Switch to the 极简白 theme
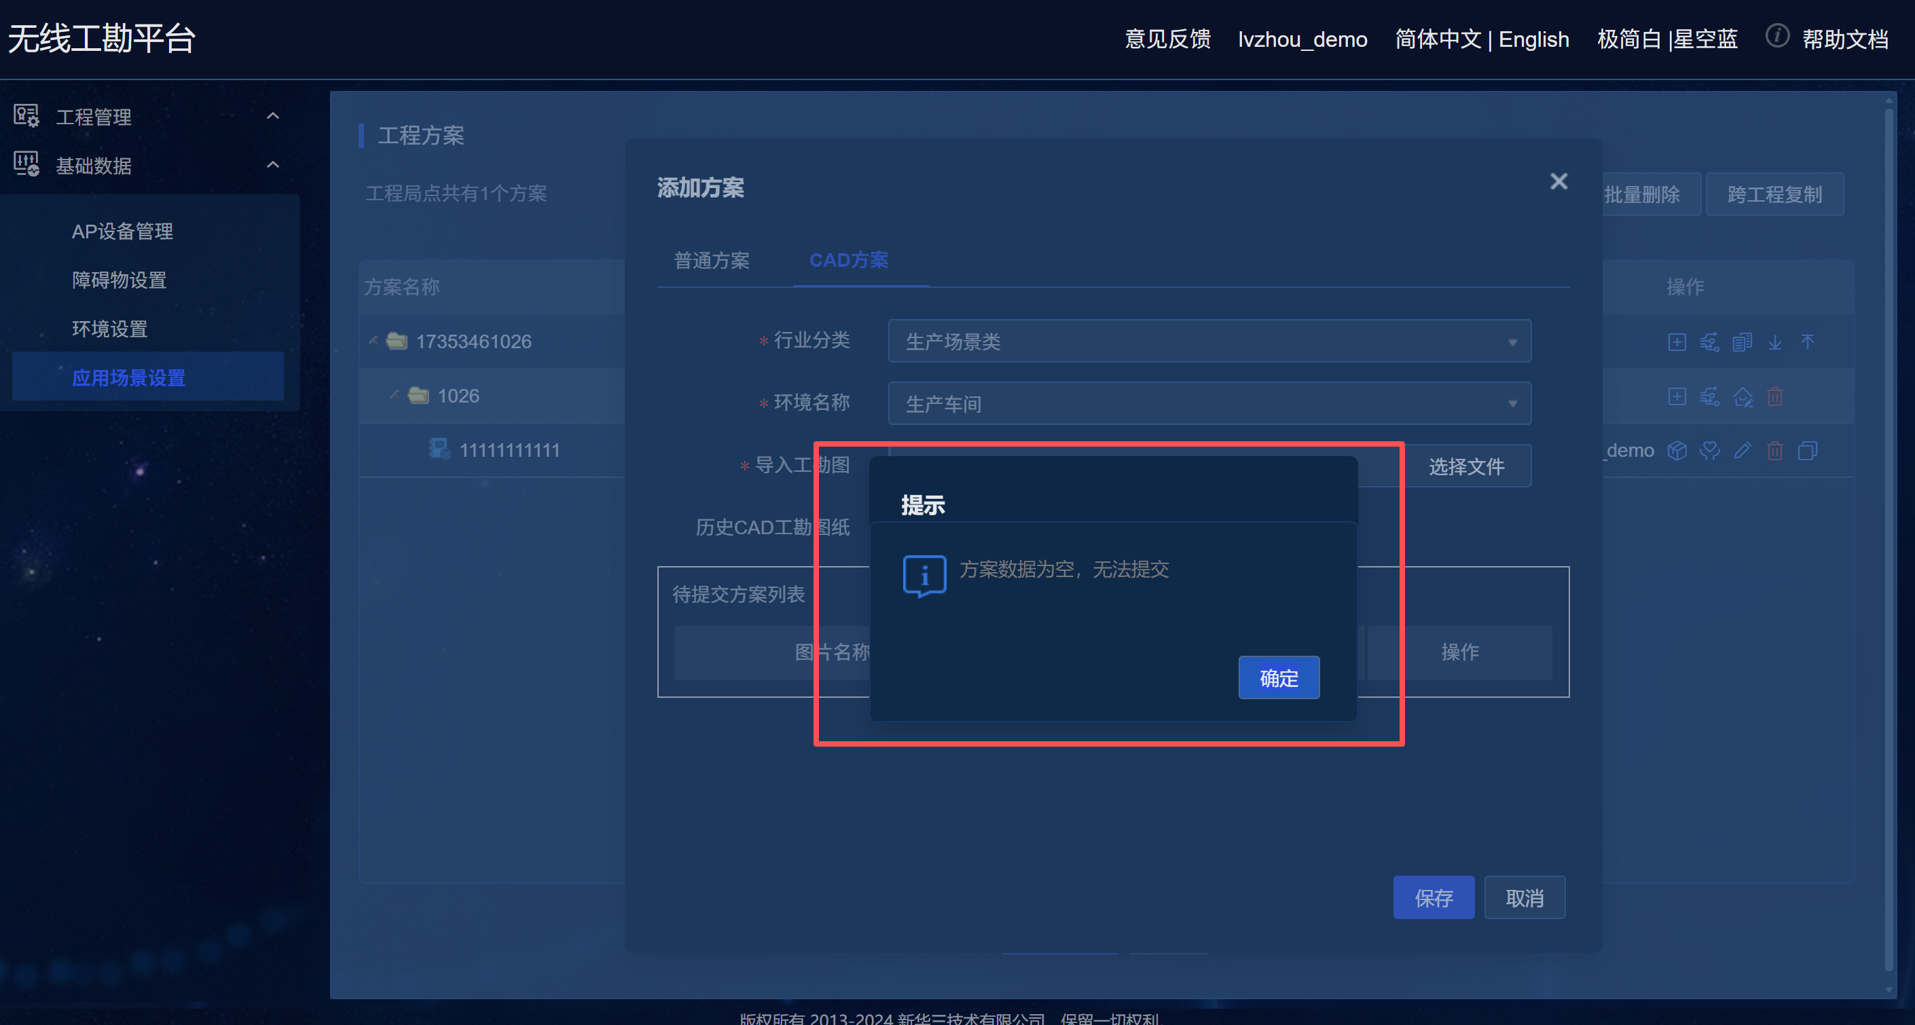1915x1025 pixels. (x=1628, y=39)
